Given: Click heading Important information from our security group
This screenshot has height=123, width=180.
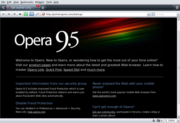Looking at the screenshot, I should pyautogui.click(x=51, y=83).
